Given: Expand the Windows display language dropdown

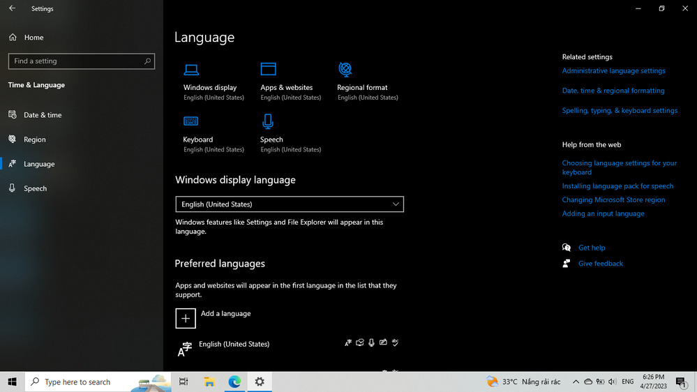Looking at the screenshot, I should (290, 204).
